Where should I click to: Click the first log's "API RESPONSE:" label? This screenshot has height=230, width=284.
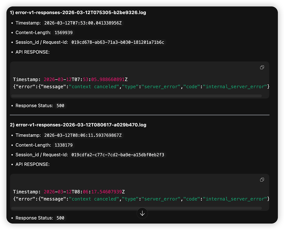pyautogui.click(x=32, y=52)
